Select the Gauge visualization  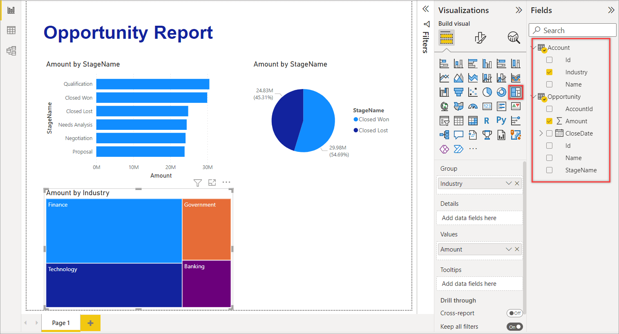tap(473, 106)
